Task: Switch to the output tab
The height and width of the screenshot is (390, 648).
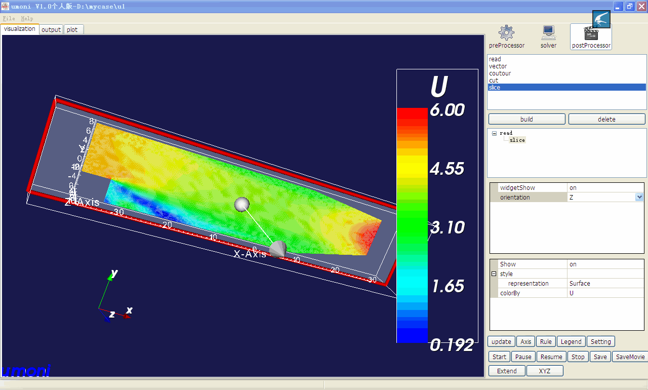Action: (51, 29)
